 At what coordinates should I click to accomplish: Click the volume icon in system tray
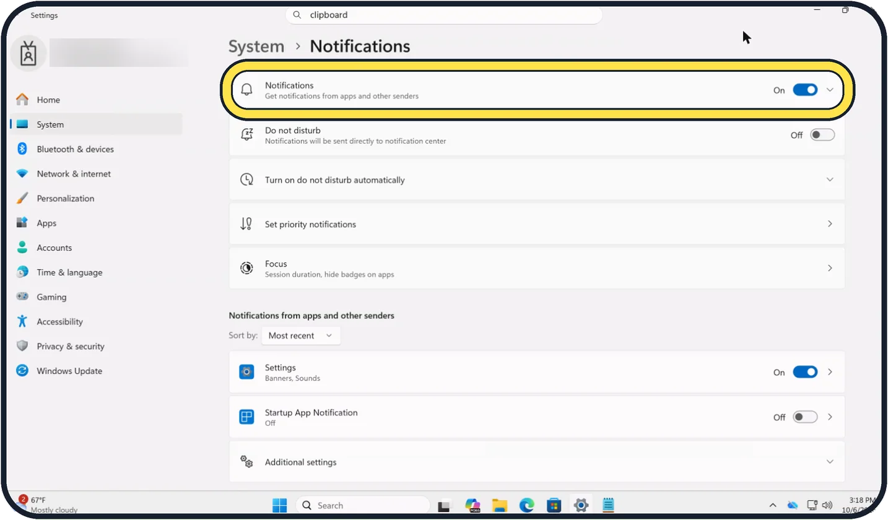(x=827, y=505)
